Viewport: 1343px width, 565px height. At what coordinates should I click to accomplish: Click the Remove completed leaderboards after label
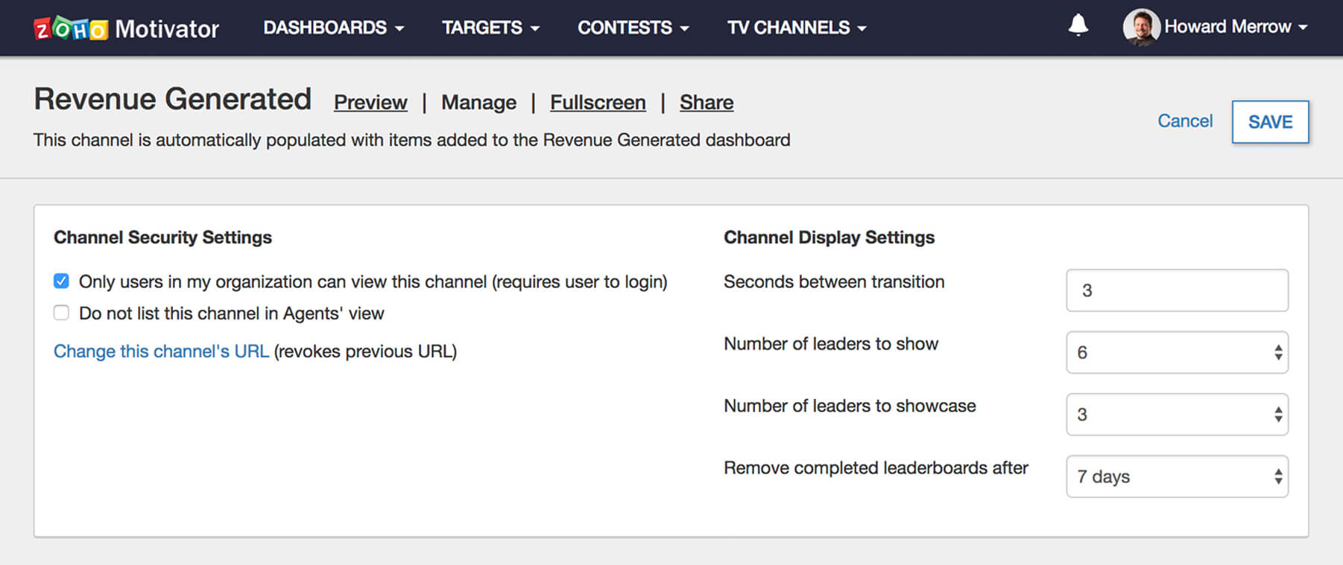876,467
